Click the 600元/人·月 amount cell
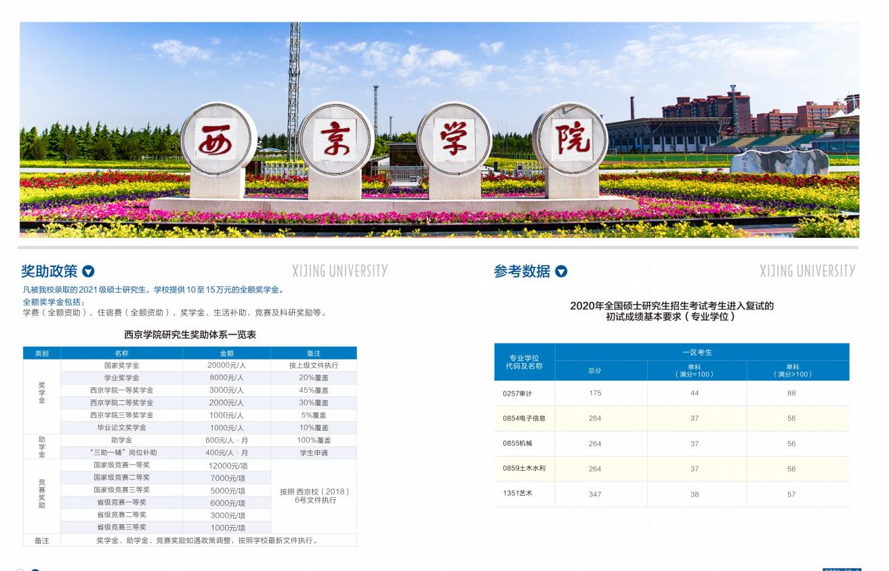Viewport: 889px width, 571px height. click(226, 440)
